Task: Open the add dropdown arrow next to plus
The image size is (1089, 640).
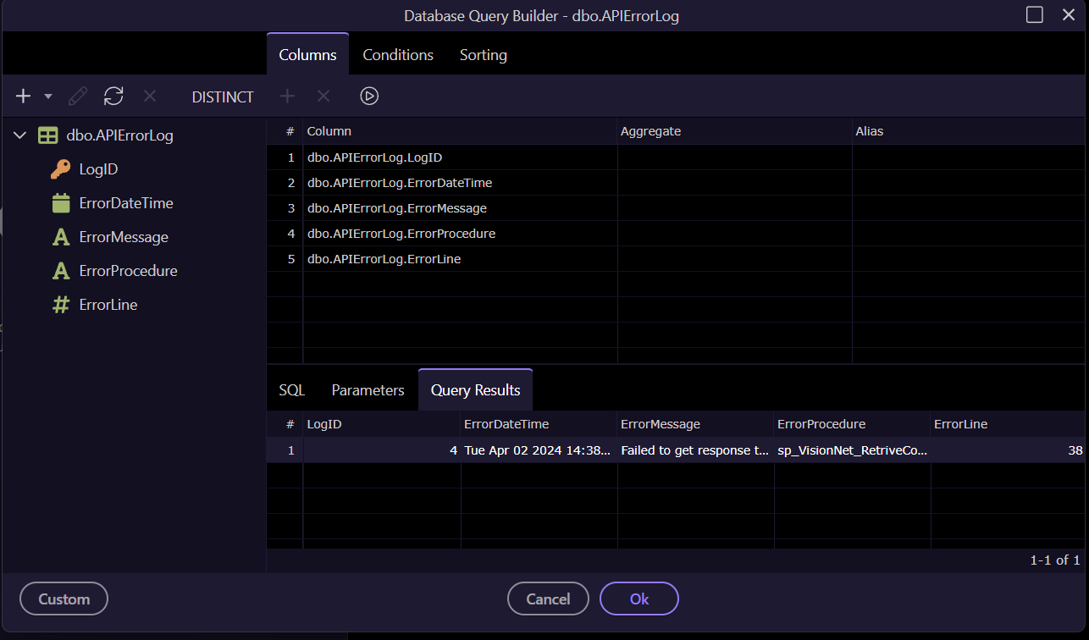Action: pyautogui.click(x=48, y=97)
